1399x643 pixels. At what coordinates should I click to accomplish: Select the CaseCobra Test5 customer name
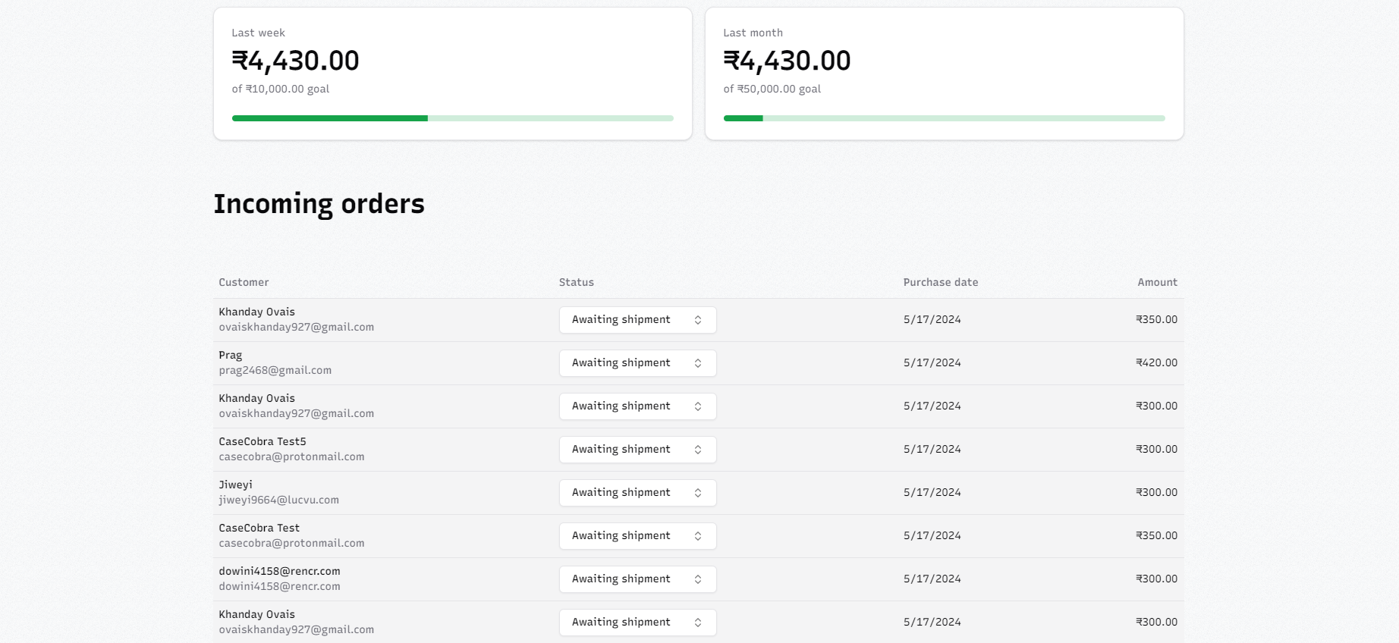pyautogui.click(x=263, y=441)
